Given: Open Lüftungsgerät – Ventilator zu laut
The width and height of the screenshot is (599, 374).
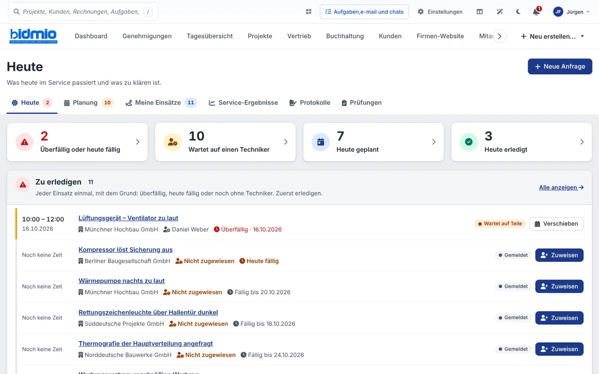Looking at the screenshot, I should pos(128,218).
